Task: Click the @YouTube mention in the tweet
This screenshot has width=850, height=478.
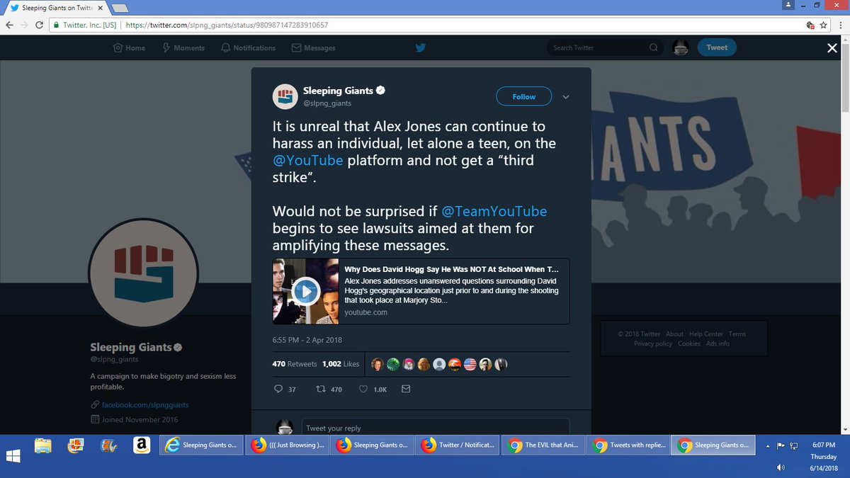Action: coord(308,160)
